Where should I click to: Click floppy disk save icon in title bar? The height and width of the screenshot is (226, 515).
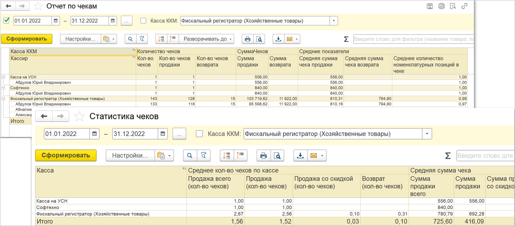tap(430, 6)
